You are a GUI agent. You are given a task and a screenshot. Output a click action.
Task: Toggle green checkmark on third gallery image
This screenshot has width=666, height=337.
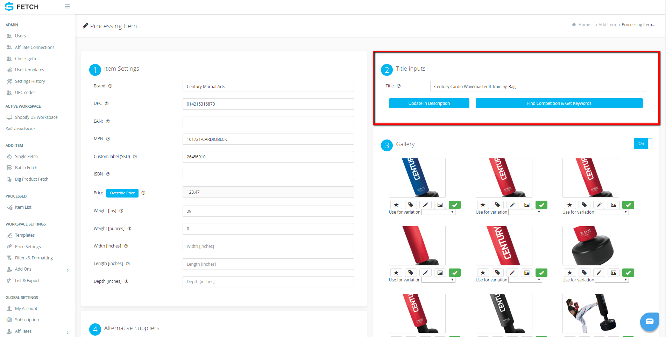[628, 205]
